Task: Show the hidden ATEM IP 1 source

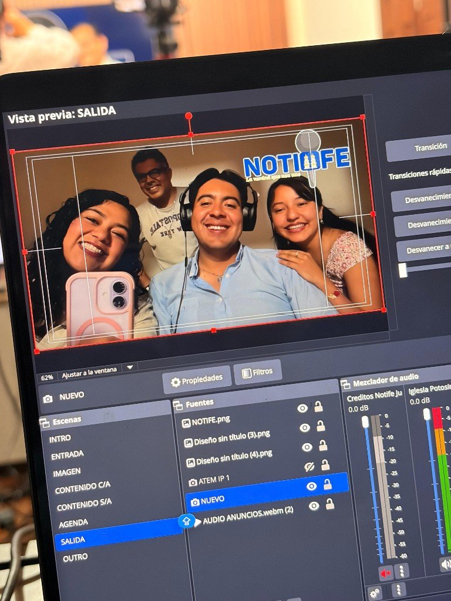Action: [309, 467]
